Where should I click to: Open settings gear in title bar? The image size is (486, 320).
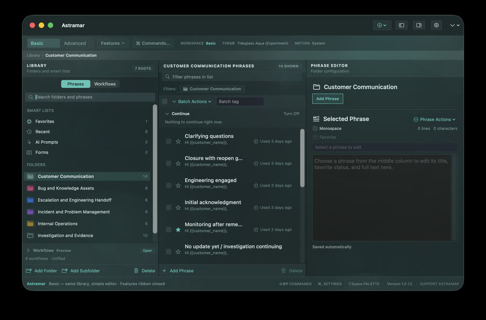(436, 25)
